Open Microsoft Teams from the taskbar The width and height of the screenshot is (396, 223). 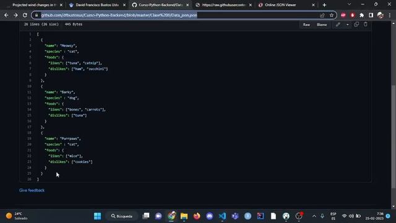click(x=235, y=216)
